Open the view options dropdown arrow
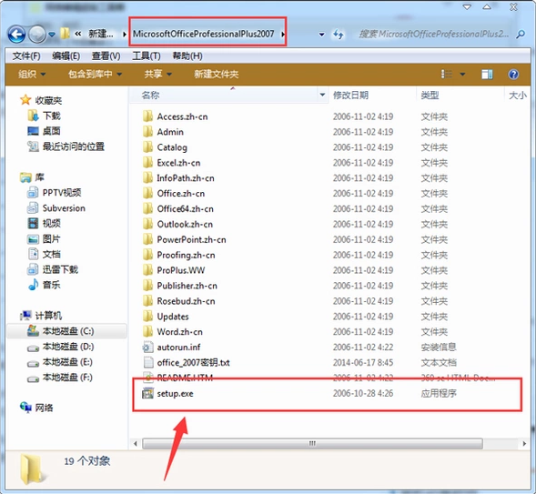The height and width of the screenshot is (494, 536). (x=462, y=74)
